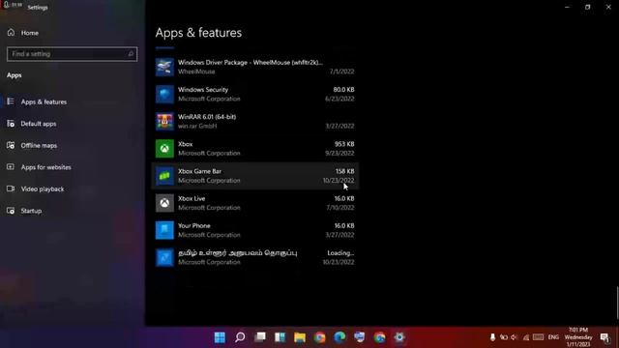Select Windows Driver Package WheelMouse entry

click(x=255, y=67)
